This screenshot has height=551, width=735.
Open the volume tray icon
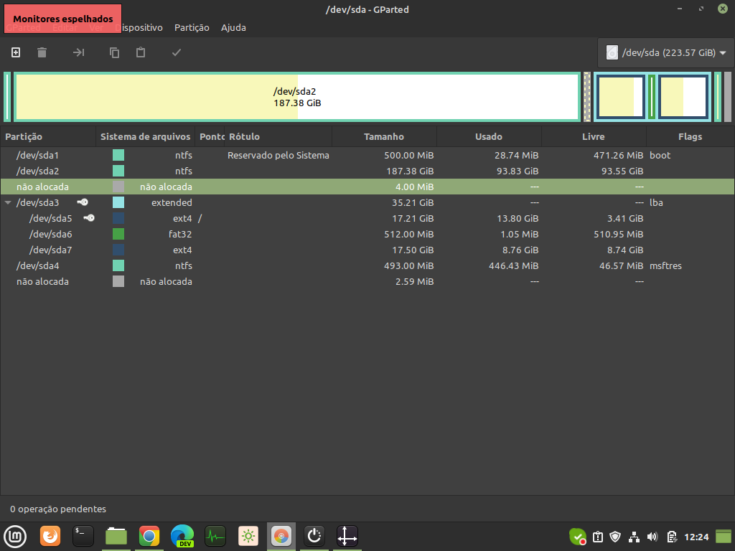[652, 537]
